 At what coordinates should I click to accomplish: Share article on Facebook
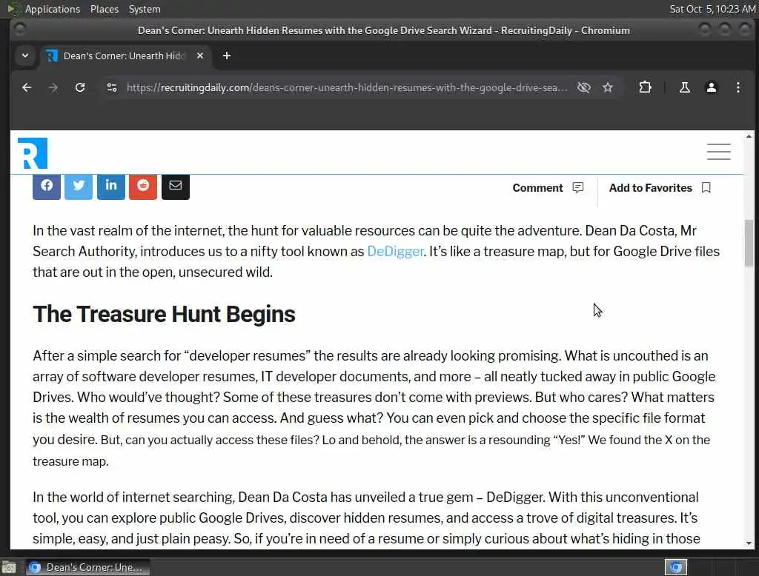[x=47, y=186]
